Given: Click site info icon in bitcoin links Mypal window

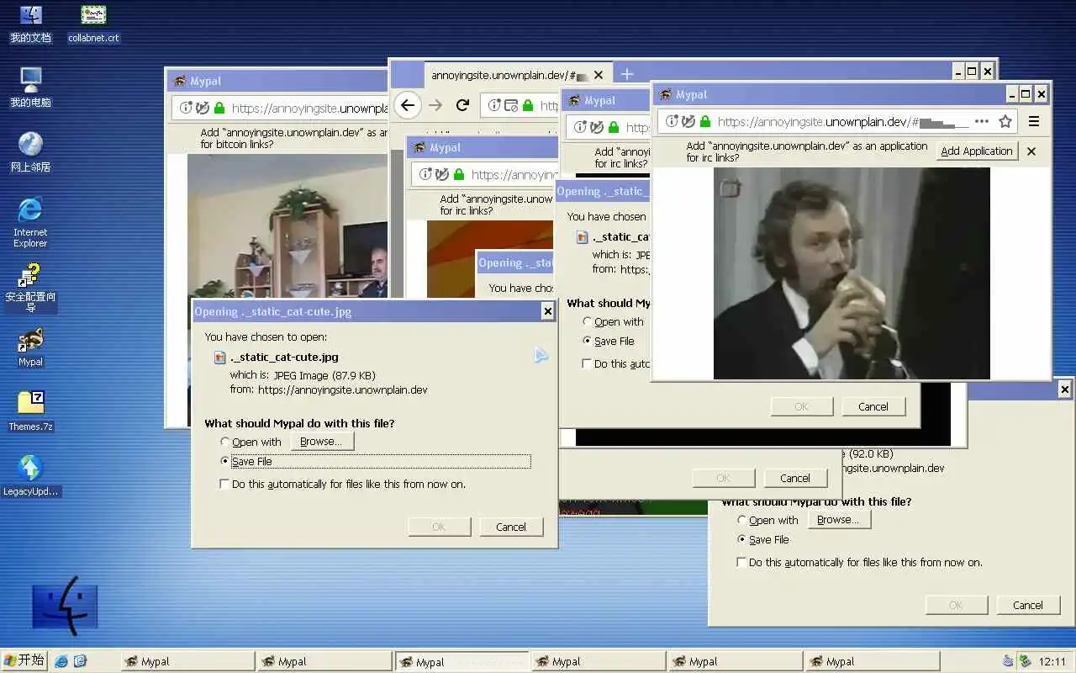Looking at the screenshot, I should [x=187, y=108].
